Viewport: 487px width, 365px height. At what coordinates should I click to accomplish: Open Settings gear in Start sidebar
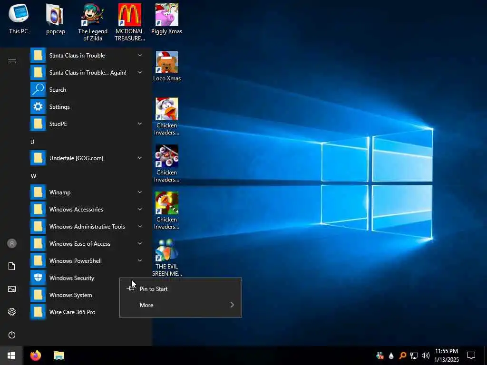click(x=12, y=312)
